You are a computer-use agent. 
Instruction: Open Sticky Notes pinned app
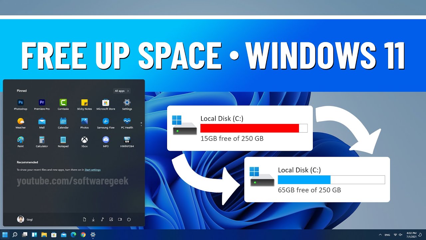click(85, 104)
